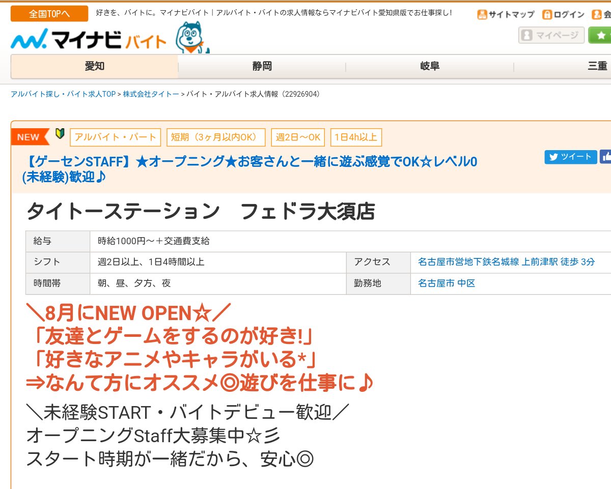
Task: Click オープニングStaff大募集中 text
Action: click(x=153, y=436)
